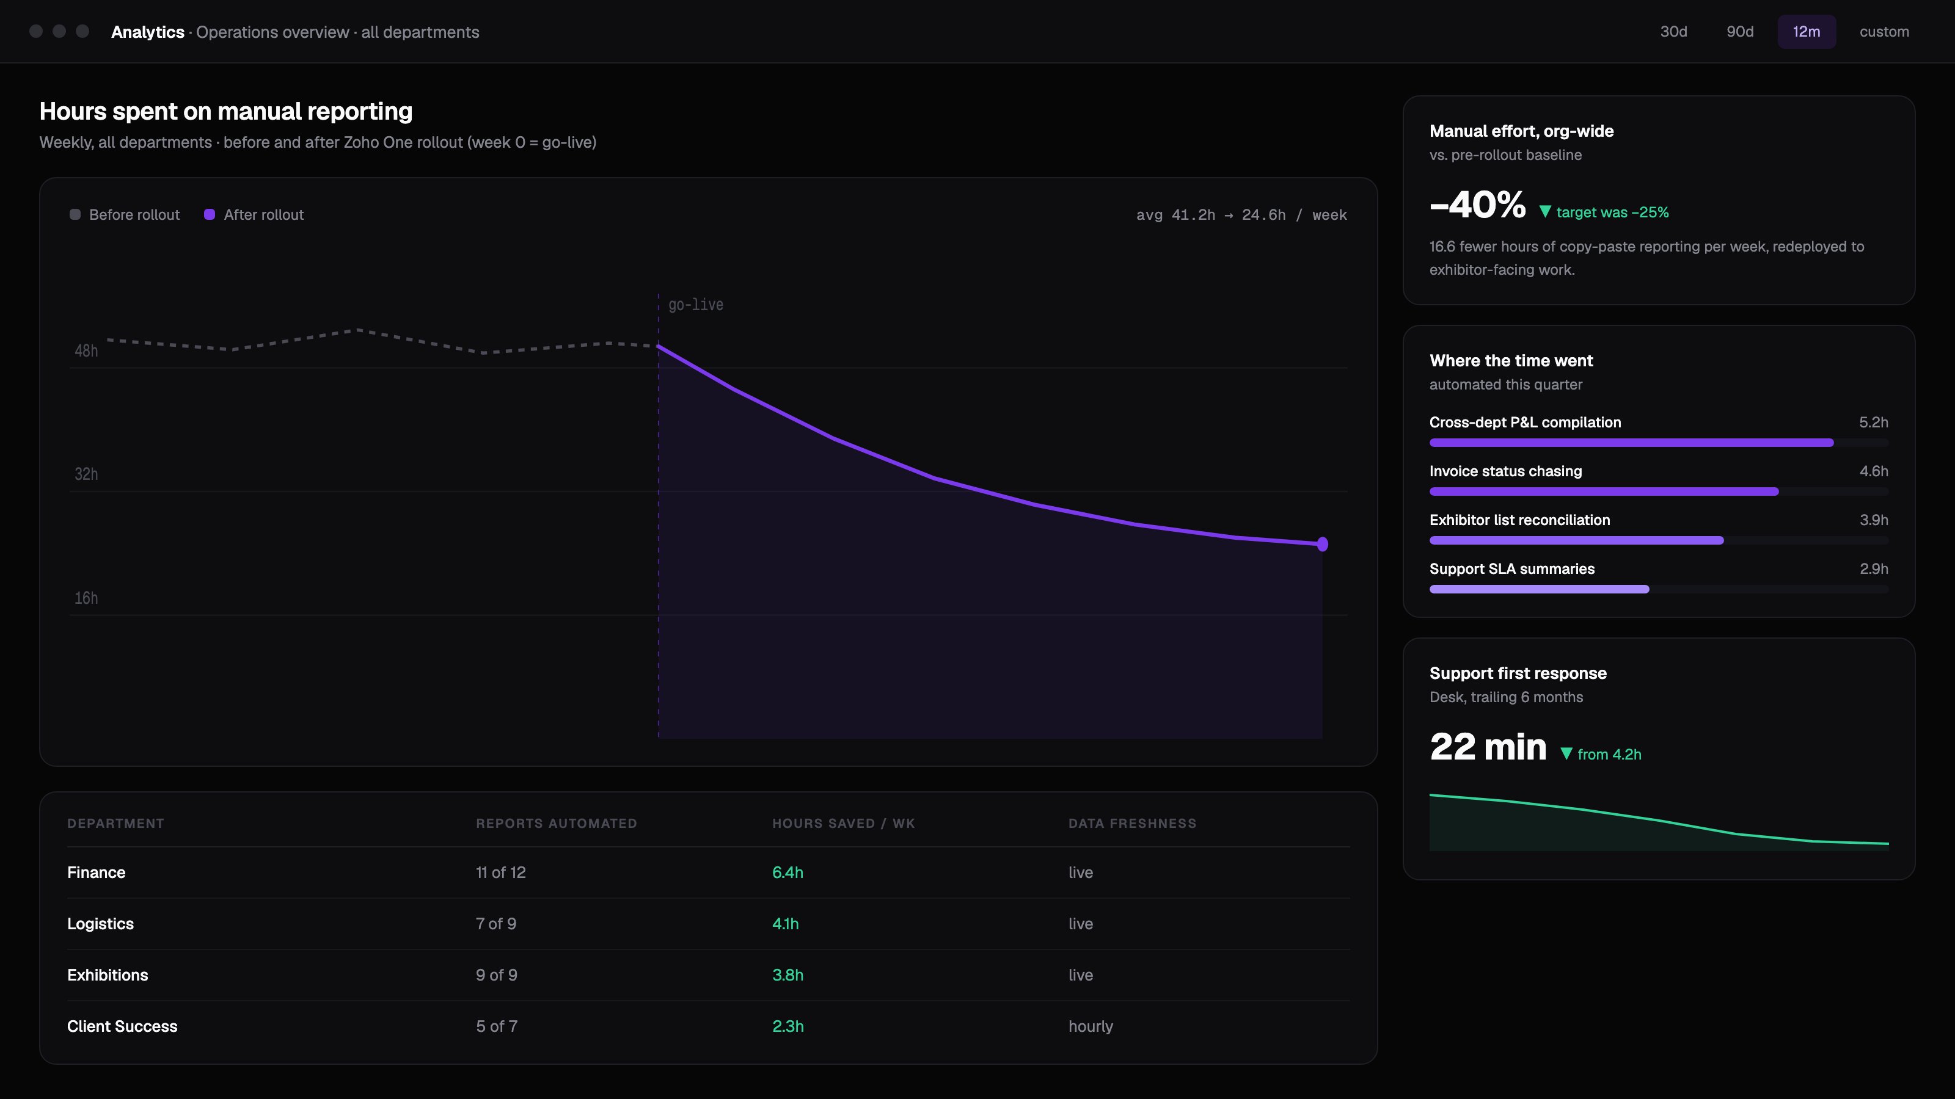Image resolution: width=1955 pixels, height=1099 pixels.
Task: Click the 4.1h hours saved value
Action: [786, 924]
